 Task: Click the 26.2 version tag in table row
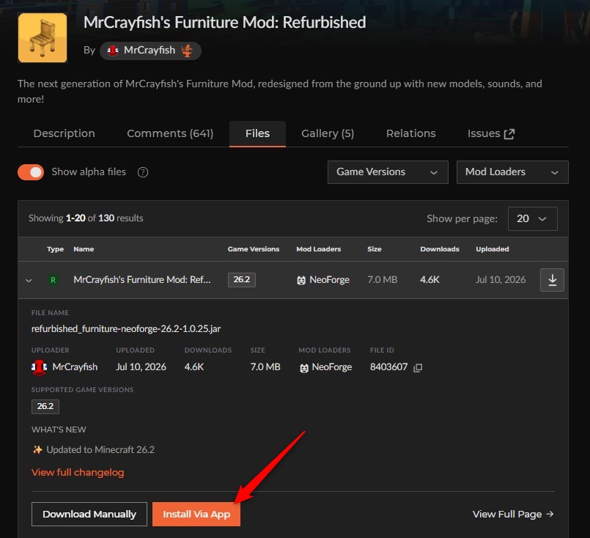tap(242, 279)
